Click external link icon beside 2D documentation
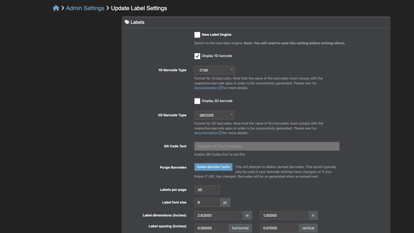Screen dimensions: 414x233 click(x=220, y=133)
